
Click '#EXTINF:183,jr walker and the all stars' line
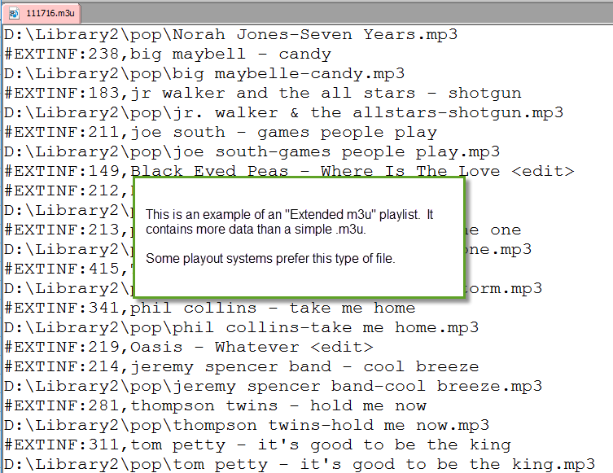[x=263, y=93]
